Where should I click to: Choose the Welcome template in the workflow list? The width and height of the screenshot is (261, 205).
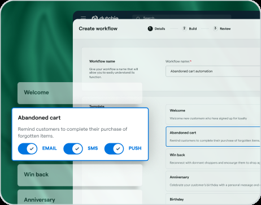pyautogui.click(x=213, y=114)
